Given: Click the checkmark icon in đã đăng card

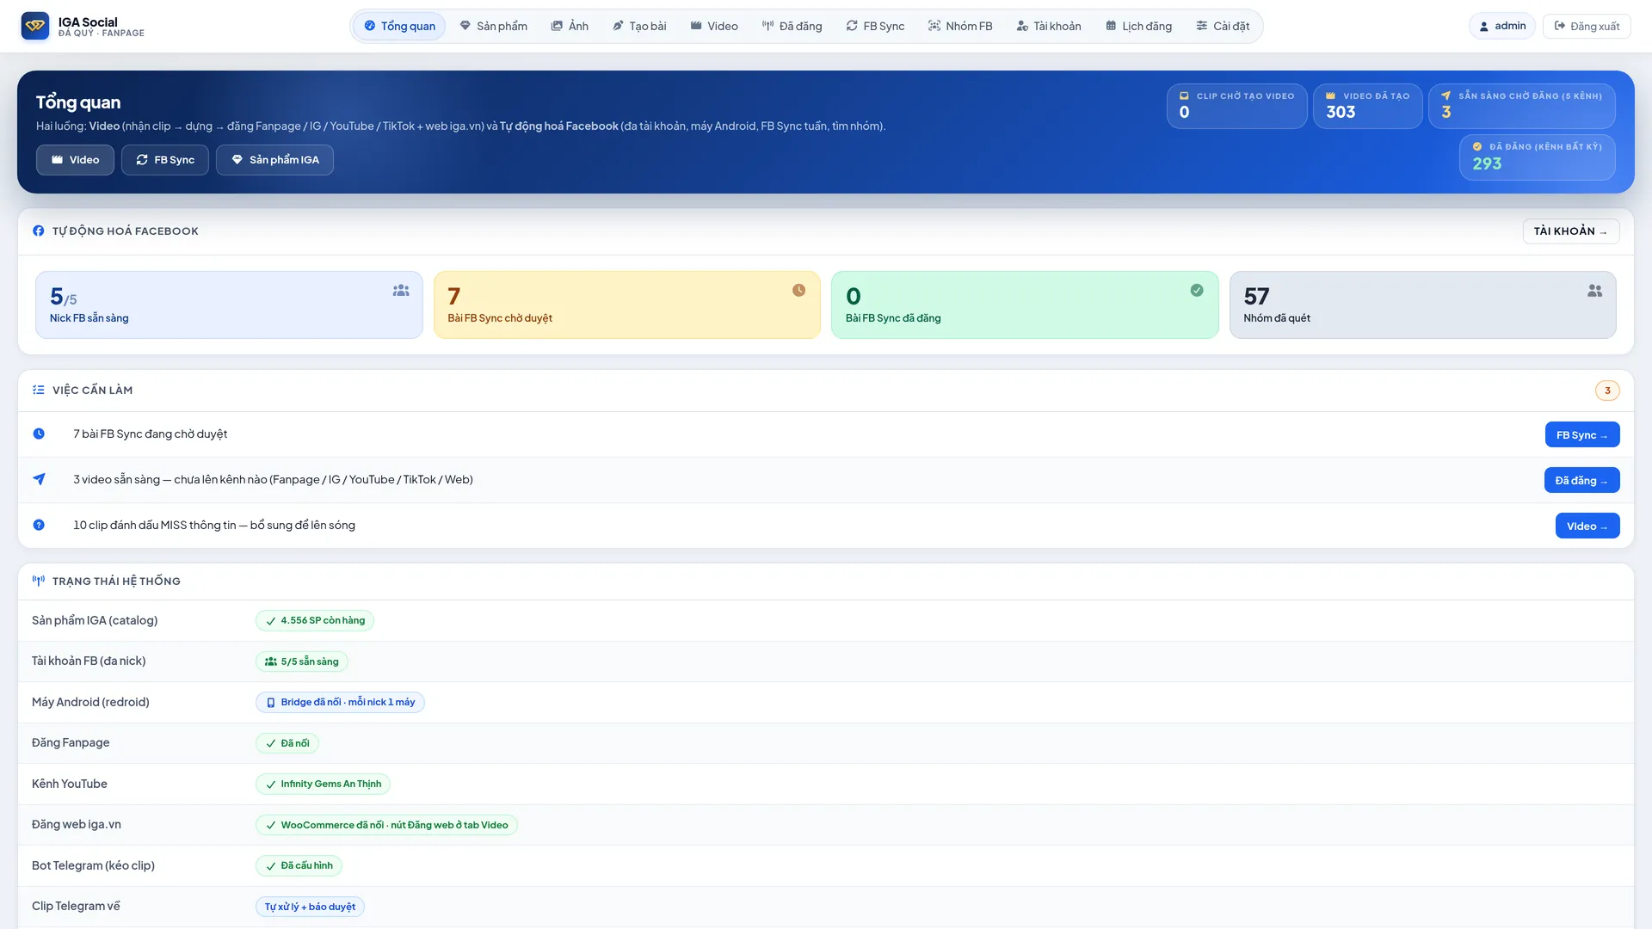Looking at the screenshot, I should [1197, 291].
